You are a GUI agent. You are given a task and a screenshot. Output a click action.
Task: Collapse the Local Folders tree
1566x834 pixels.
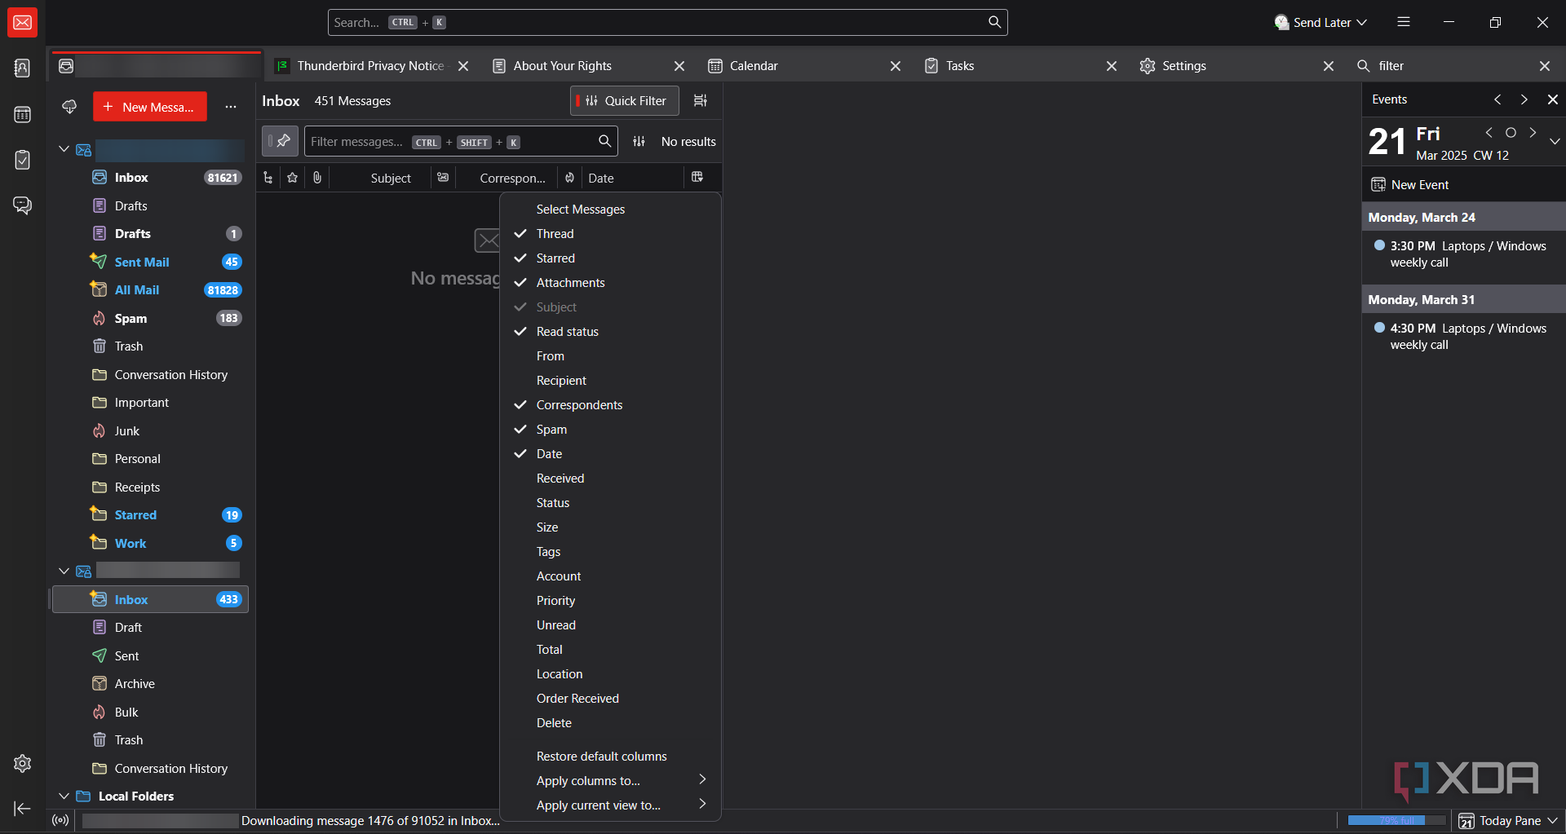(x=64, y=796)
